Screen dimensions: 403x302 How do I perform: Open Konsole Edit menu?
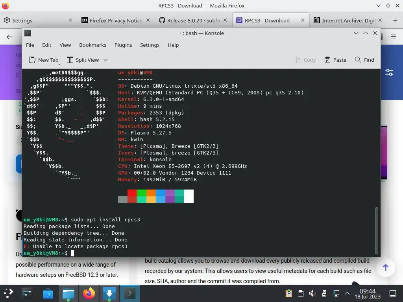[46, 45]
